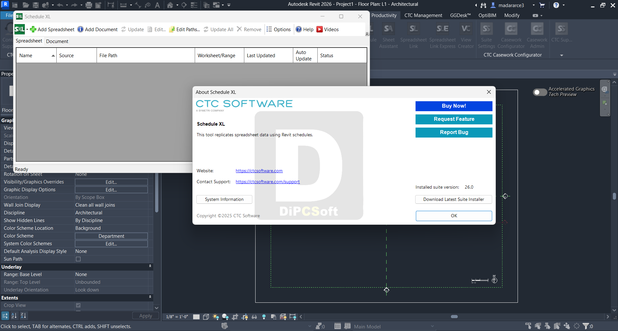Image resolution: width=618 pixels, height=331 pixels.
Task: Toggle the Crop View checkbox in Properties
Action: (x=78, y=305)
